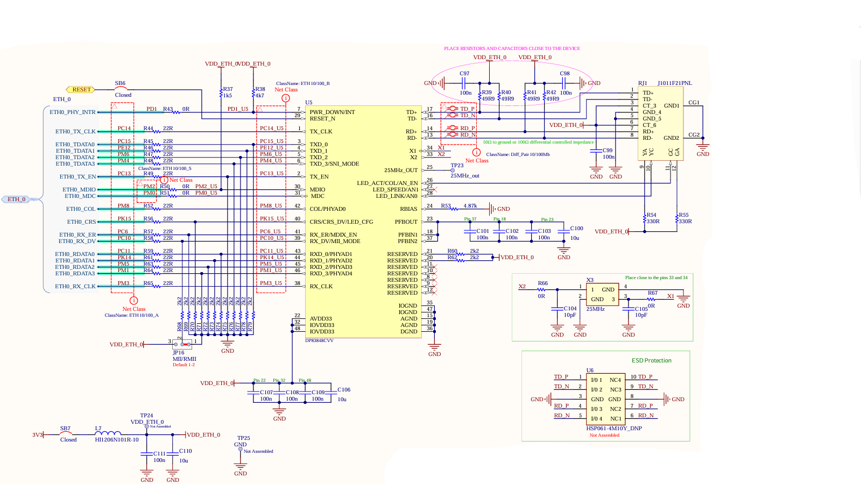Select resistor R66 near X2 label
Viewport: 861px width, 484px height.
click(541, 290)
